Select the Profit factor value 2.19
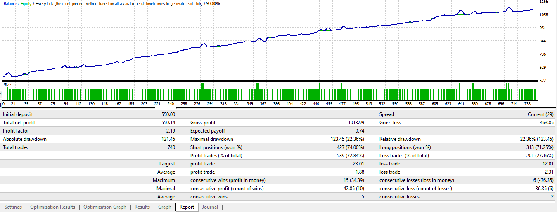The width and height of the screenshot is (557, 212). click(170, 131)
